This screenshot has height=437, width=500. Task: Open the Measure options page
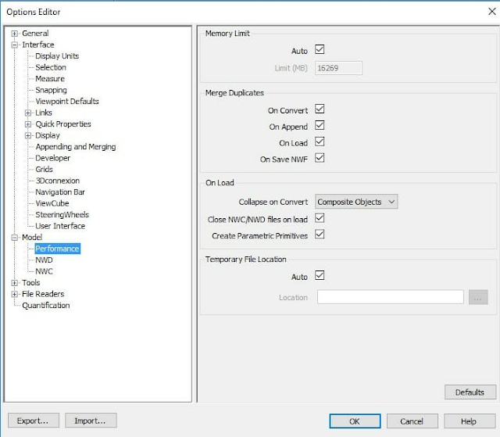(x=50, y=79)
